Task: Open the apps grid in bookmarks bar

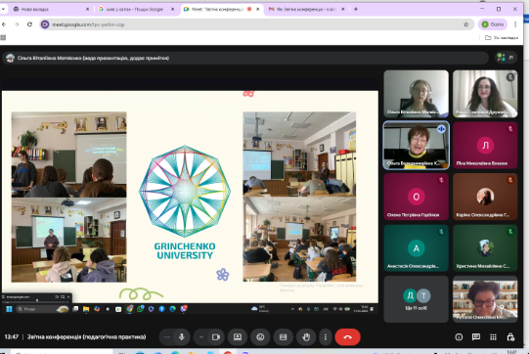Action: [x=3, y=37]
